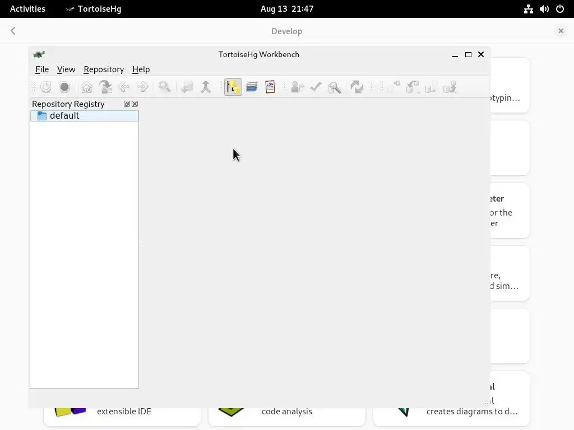The height and width of the screenshot is (430, 574).
Task: Open the View menu
Action: pos(66,69)
